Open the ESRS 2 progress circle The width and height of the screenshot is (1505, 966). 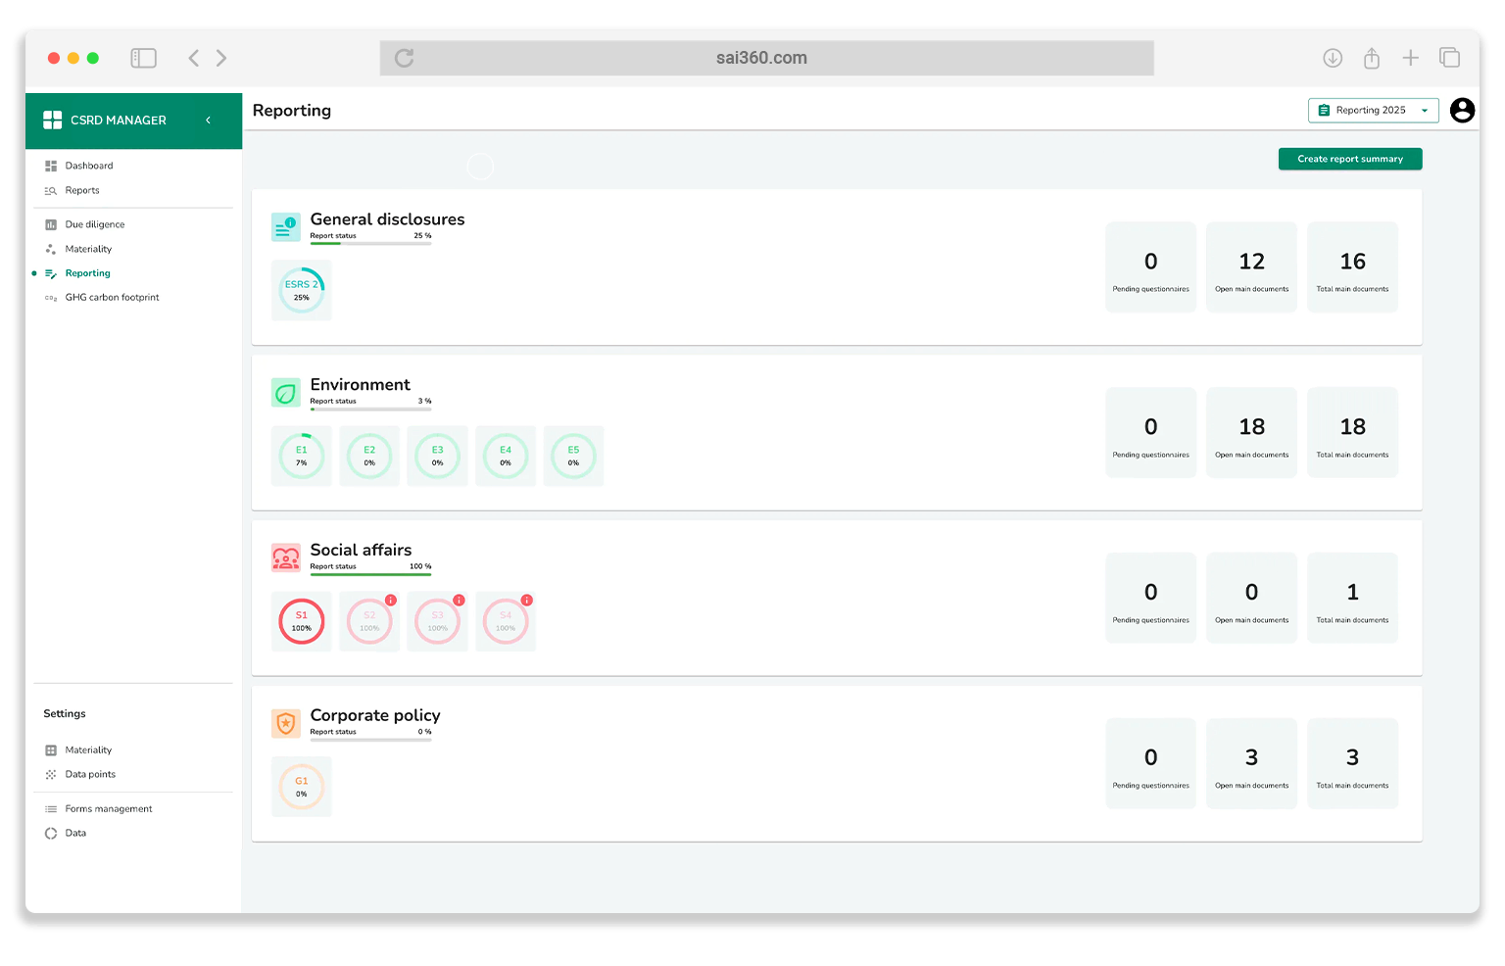click(x=302, y=290)
